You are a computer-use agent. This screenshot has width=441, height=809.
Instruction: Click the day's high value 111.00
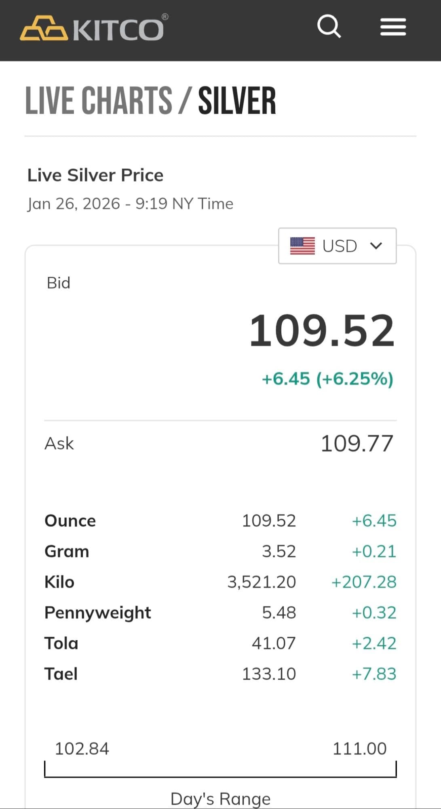click(x=359, y=749)
